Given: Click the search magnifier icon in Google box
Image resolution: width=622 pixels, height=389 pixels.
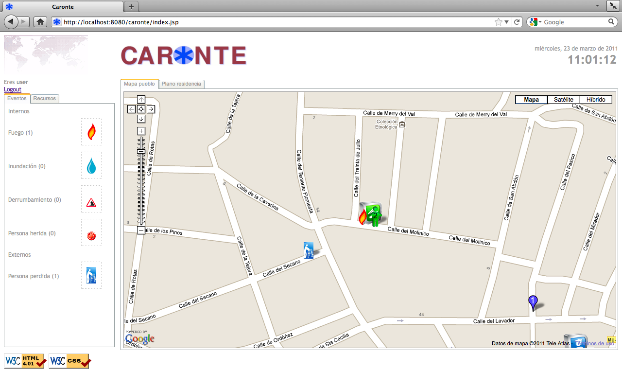Looking at the screenshot, I should pos(612,22).
